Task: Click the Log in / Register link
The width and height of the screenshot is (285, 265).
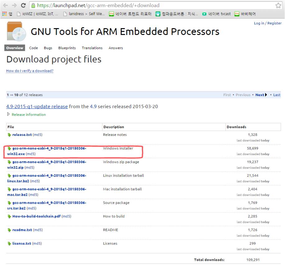Action: coord(268,23)
